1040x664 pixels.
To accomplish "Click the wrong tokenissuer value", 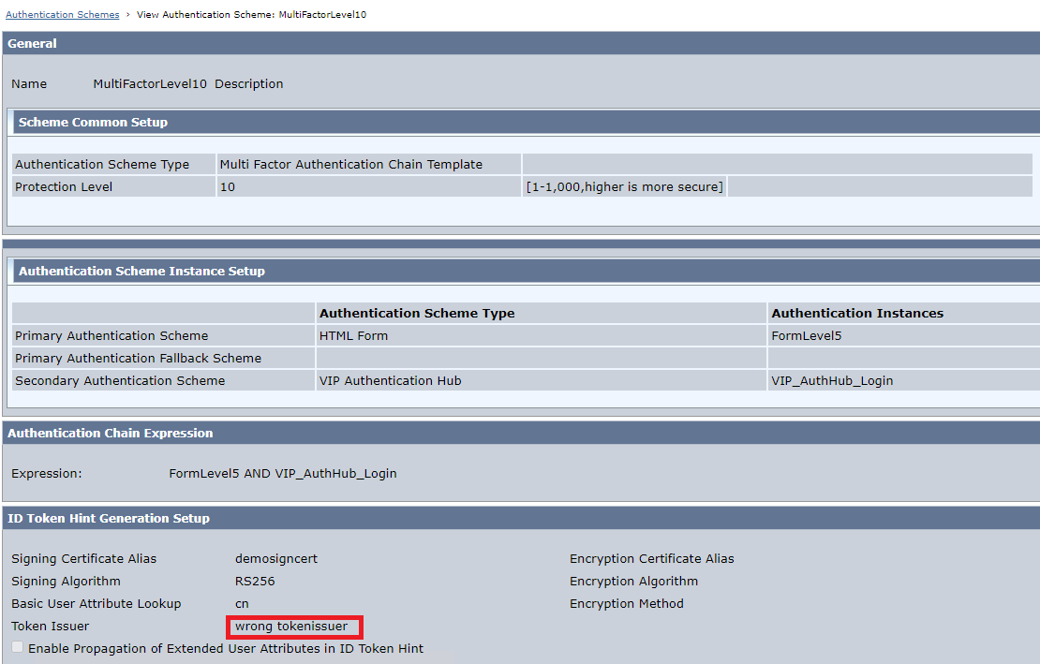I will 291,627.
